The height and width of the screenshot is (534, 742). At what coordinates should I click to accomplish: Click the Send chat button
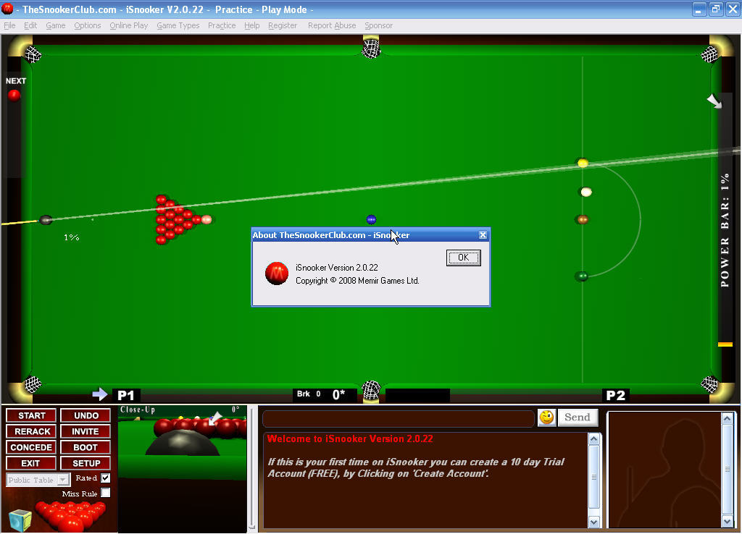click(578, 418)
